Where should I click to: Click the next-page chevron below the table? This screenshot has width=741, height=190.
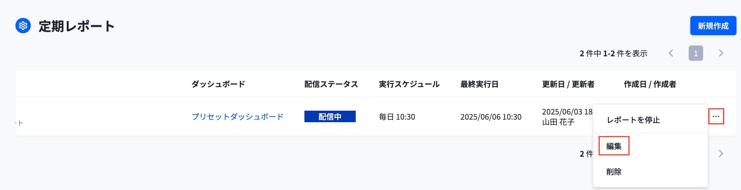click(x=721, y=154)
